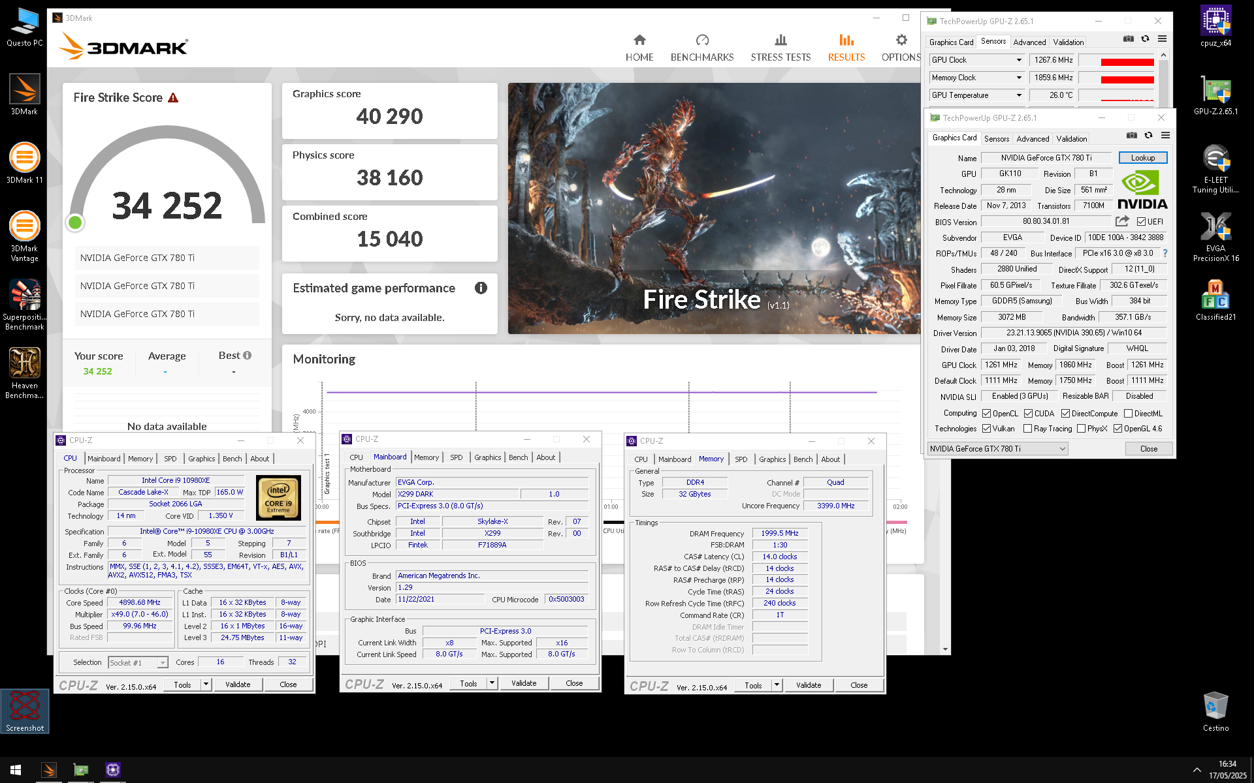This screenshot has height=783, width=1254.
Task: Click Memory Clock red sensor graph bar
Action: (1127, 80)
